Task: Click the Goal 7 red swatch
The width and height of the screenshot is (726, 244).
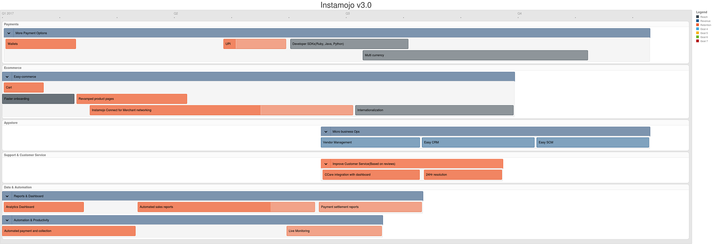Action: pos(697,41)
